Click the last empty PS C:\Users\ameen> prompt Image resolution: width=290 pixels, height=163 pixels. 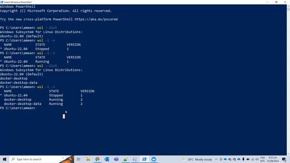point(18,108)
